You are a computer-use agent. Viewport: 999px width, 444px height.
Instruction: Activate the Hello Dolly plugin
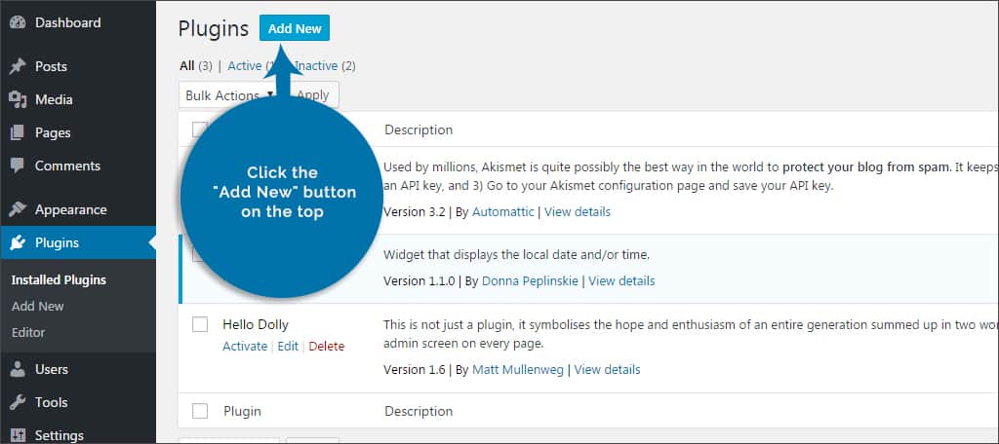tap(245, 347)
